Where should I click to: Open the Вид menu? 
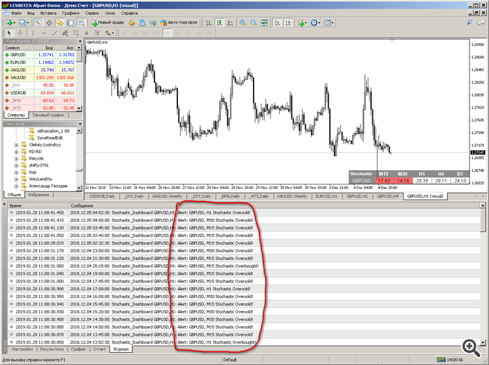pos(31,13)
